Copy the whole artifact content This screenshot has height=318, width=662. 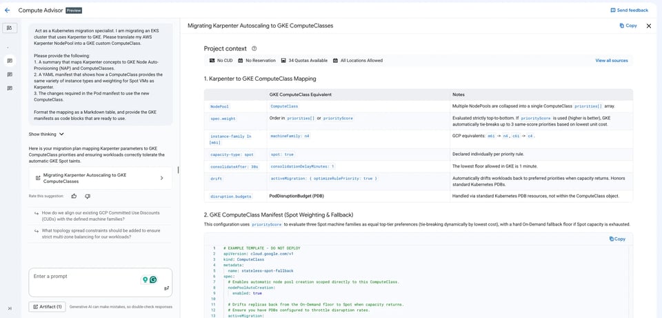[628, 26]
